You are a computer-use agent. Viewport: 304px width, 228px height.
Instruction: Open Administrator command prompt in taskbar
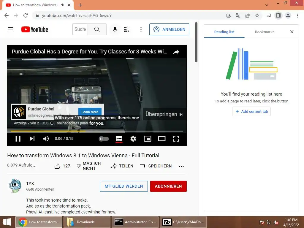[x=135, y=222]
